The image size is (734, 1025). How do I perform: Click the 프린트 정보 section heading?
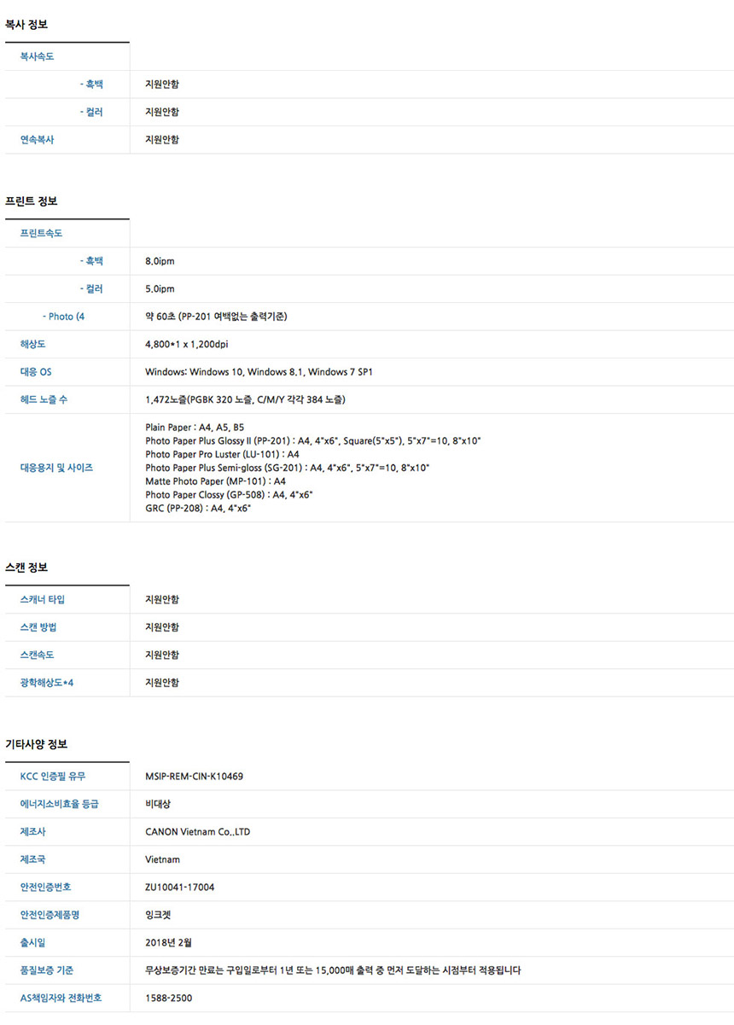pos(31,202)
